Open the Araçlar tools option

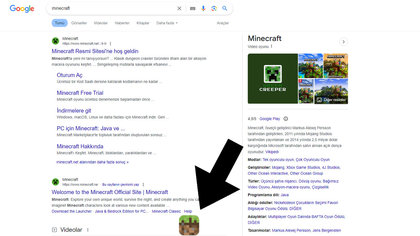pyautogui.click(x=223, y=23)
